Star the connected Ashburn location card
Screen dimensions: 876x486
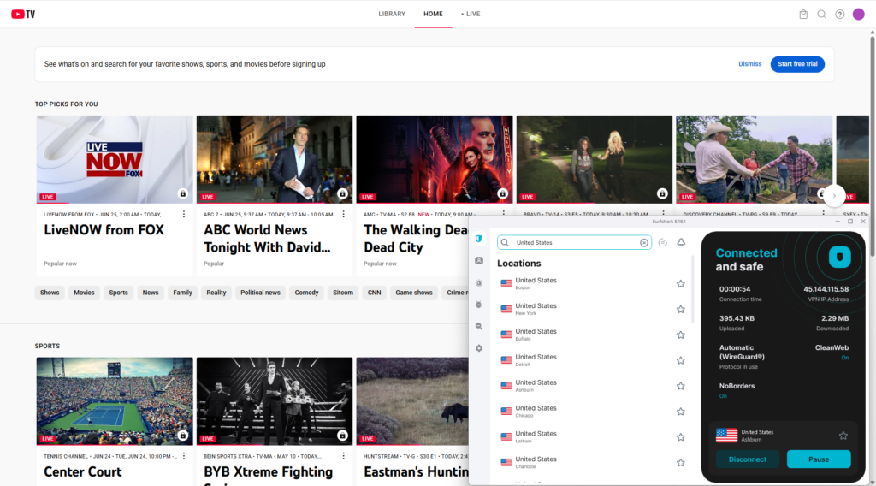pyautogui.click(x=843, y=436)
